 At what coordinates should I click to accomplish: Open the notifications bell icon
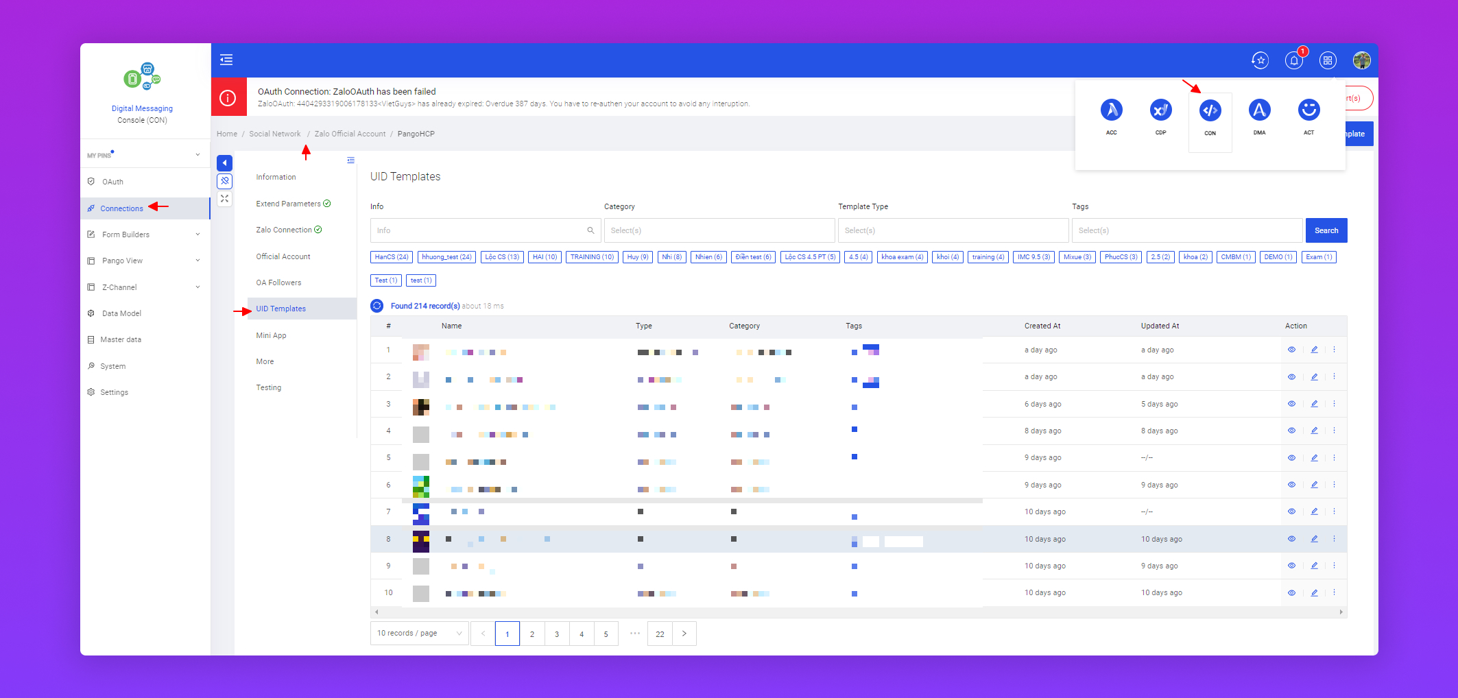click(1293, 61)
